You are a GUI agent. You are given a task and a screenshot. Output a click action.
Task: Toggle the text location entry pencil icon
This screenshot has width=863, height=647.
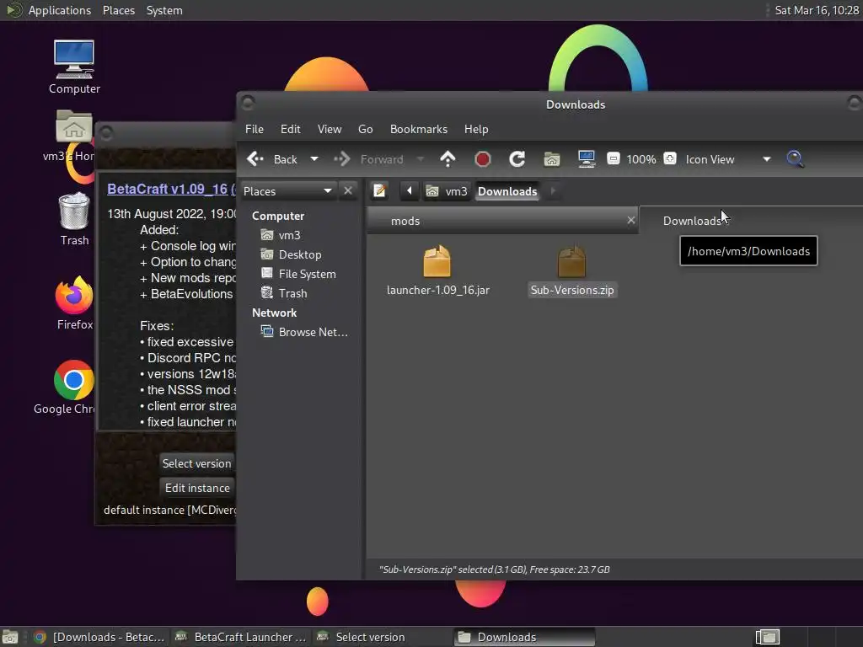coord(379,191)
